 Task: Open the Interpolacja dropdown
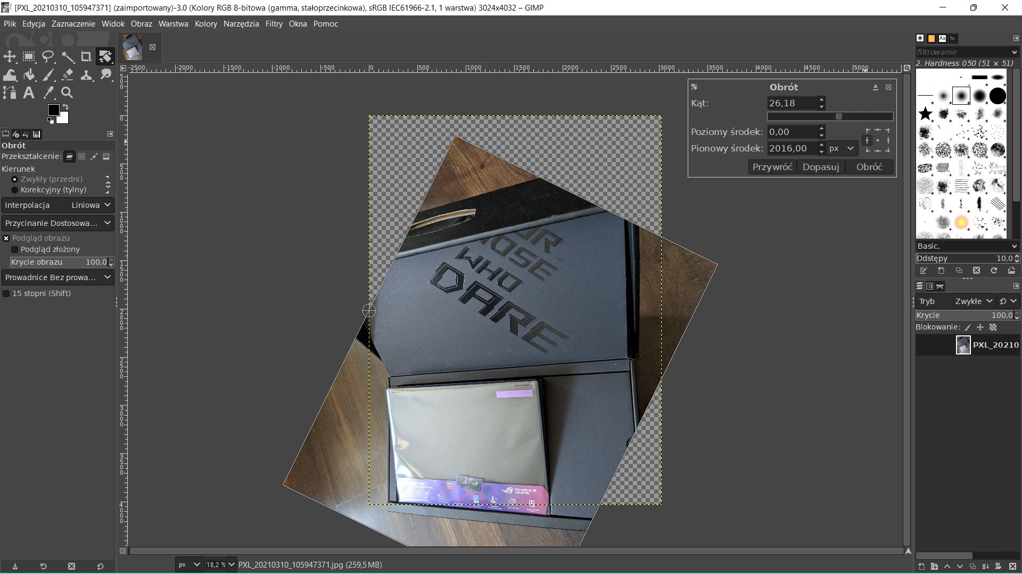pos(57,205)
